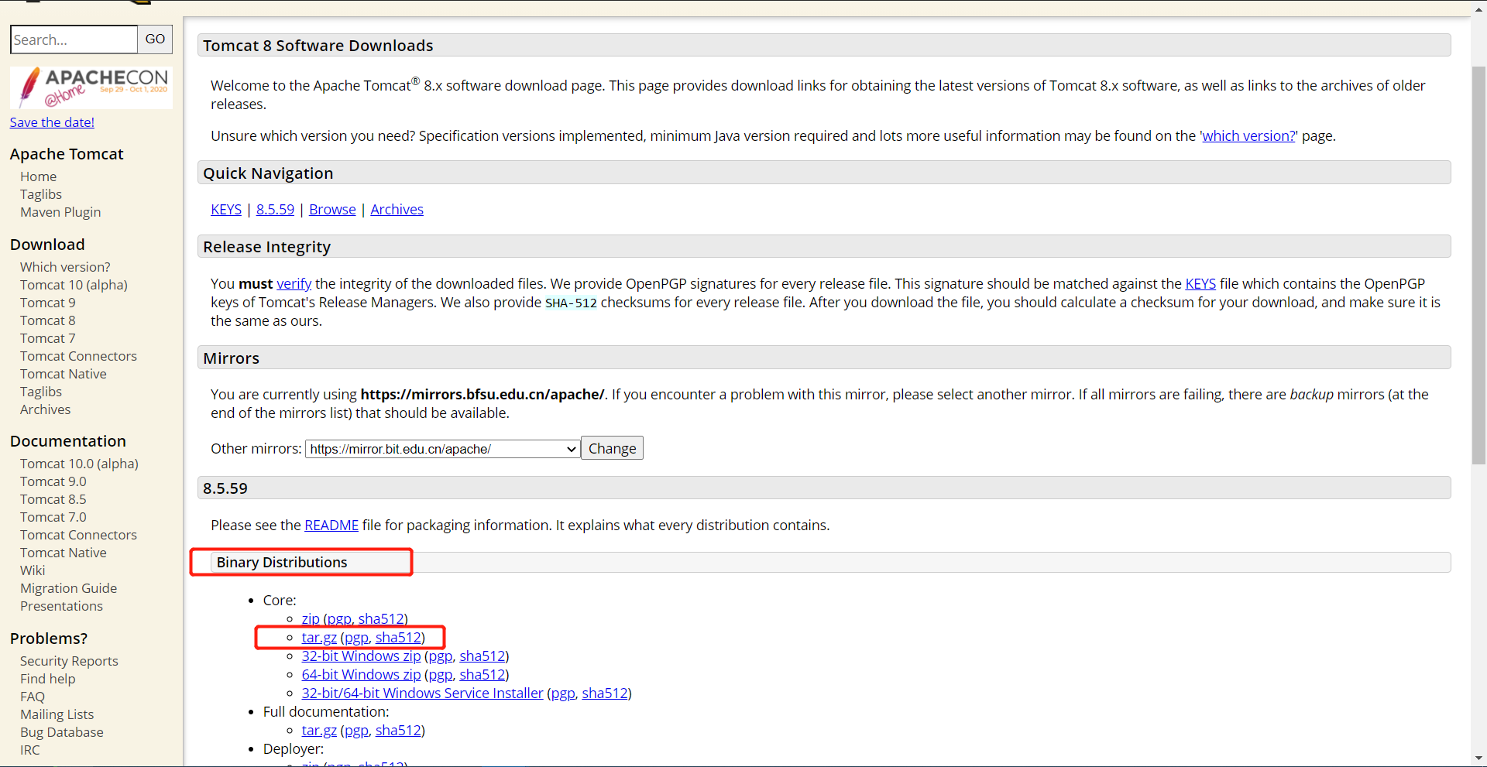Open FAQ sidebar link

33,697
